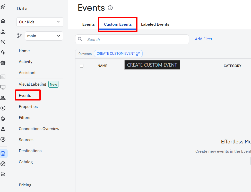Image resolution: width=251 pixels, height=192 pixels.
Task: Open the Our Kids project dropdown
Action: tap(40, 22)
